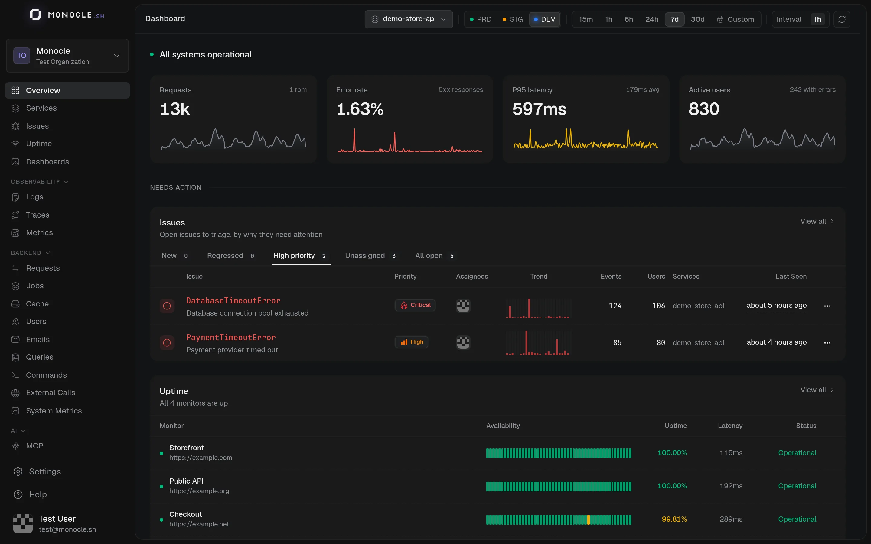871x544 pixels.
Task: Click the Monocle logo icon
Action: (x=35, y=15)
